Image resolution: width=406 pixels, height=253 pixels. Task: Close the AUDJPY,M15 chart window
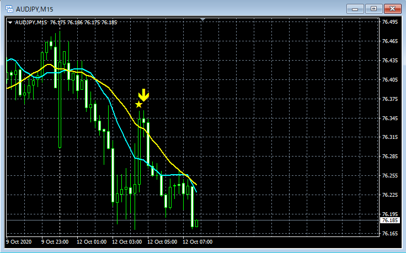pyautogui.click(x=393, y=9)
